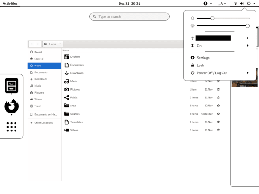Star the Sources folder
The height and width of the screenshot is (194, 259).
click(x=218, y=114)
